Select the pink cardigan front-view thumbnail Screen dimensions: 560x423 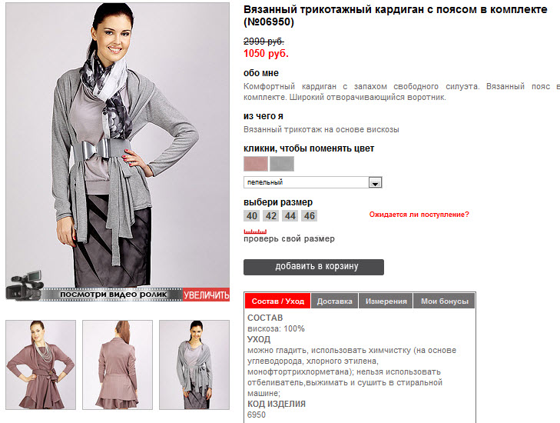point(41,365)
